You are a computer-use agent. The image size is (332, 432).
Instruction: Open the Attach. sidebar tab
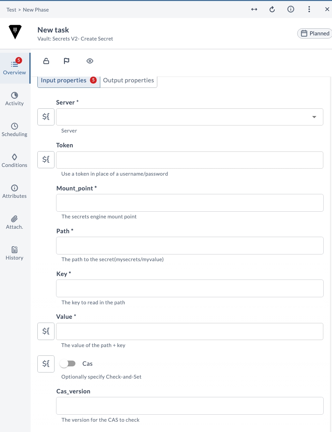pyautogui.click(x=15, y=222)
